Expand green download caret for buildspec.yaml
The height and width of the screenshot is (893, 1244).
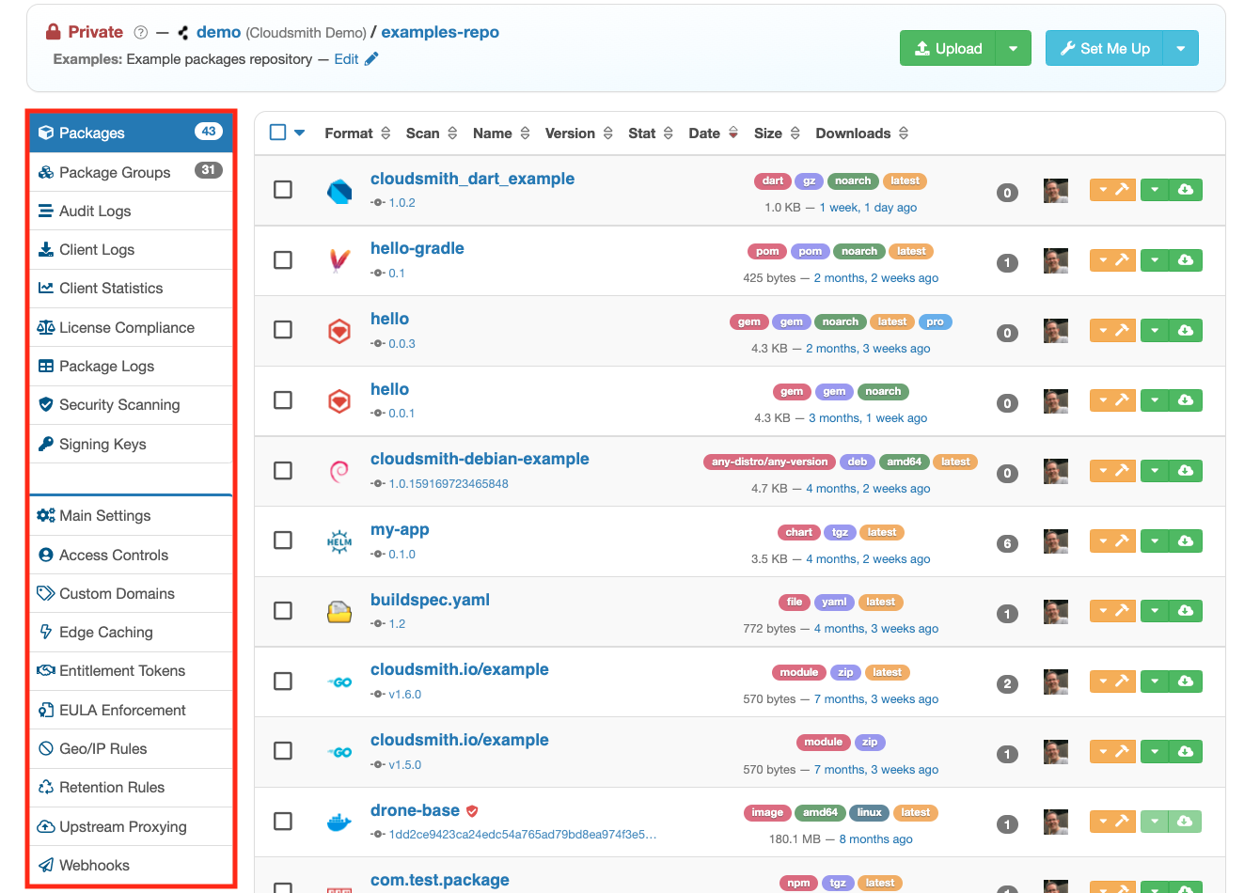[x=1155, y=611]
